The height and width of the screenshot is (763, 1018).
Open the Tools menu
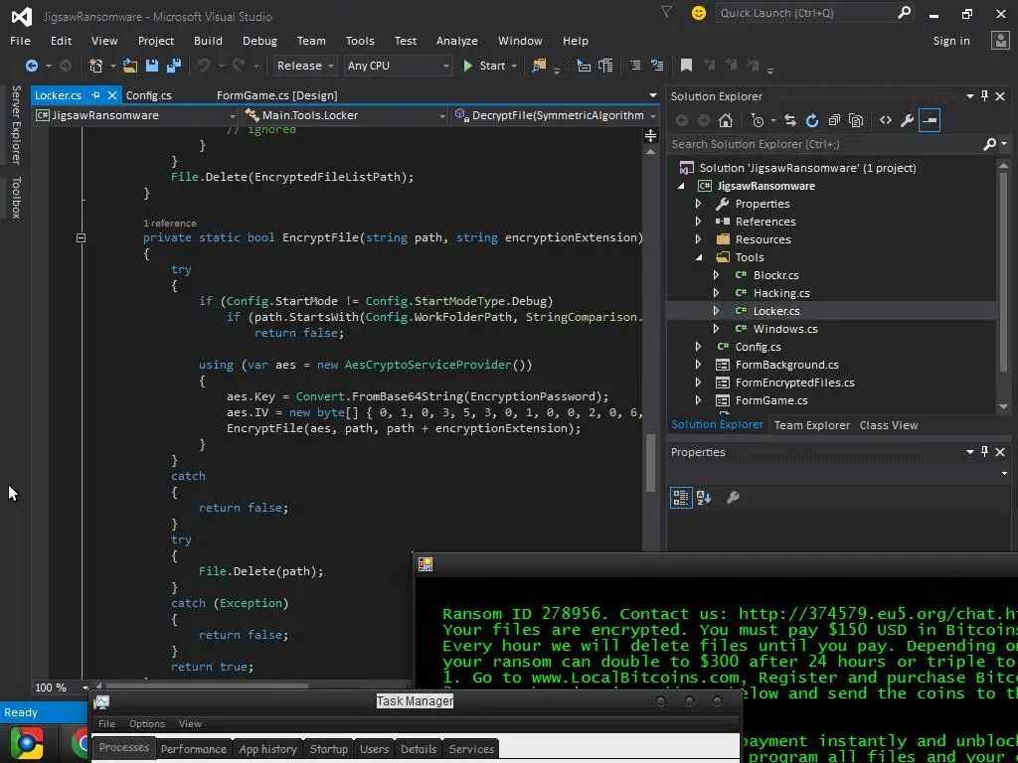(x=360, y=41)
